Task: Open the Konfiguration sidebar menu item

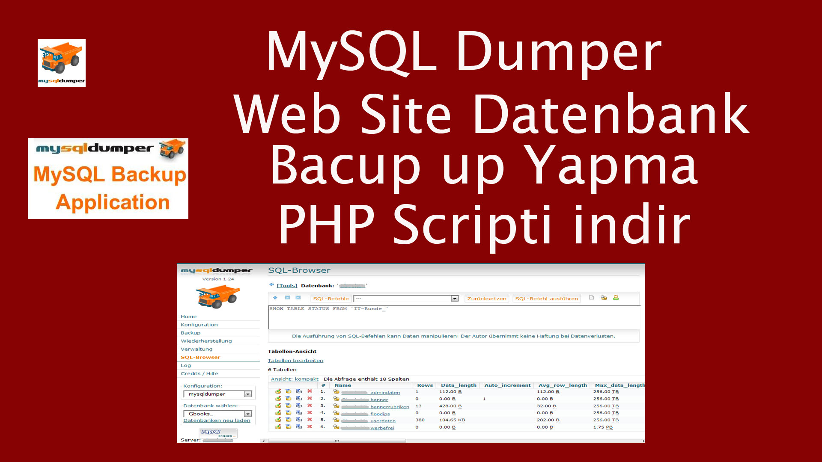Action: pos(199,325)
